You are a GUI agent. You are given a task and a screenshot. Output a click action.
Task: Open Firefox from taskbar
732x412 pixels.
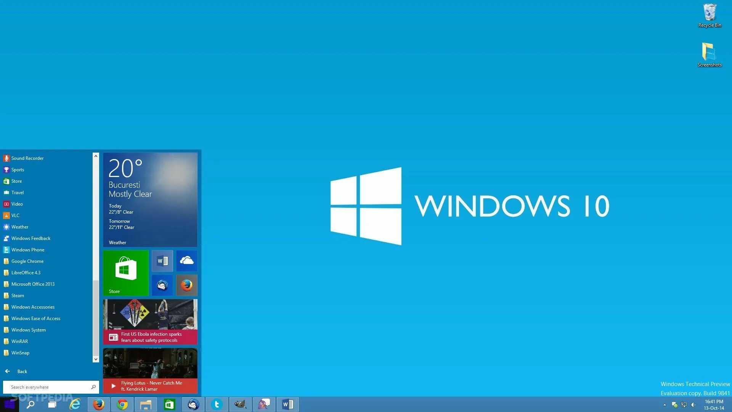pos(98,404)
